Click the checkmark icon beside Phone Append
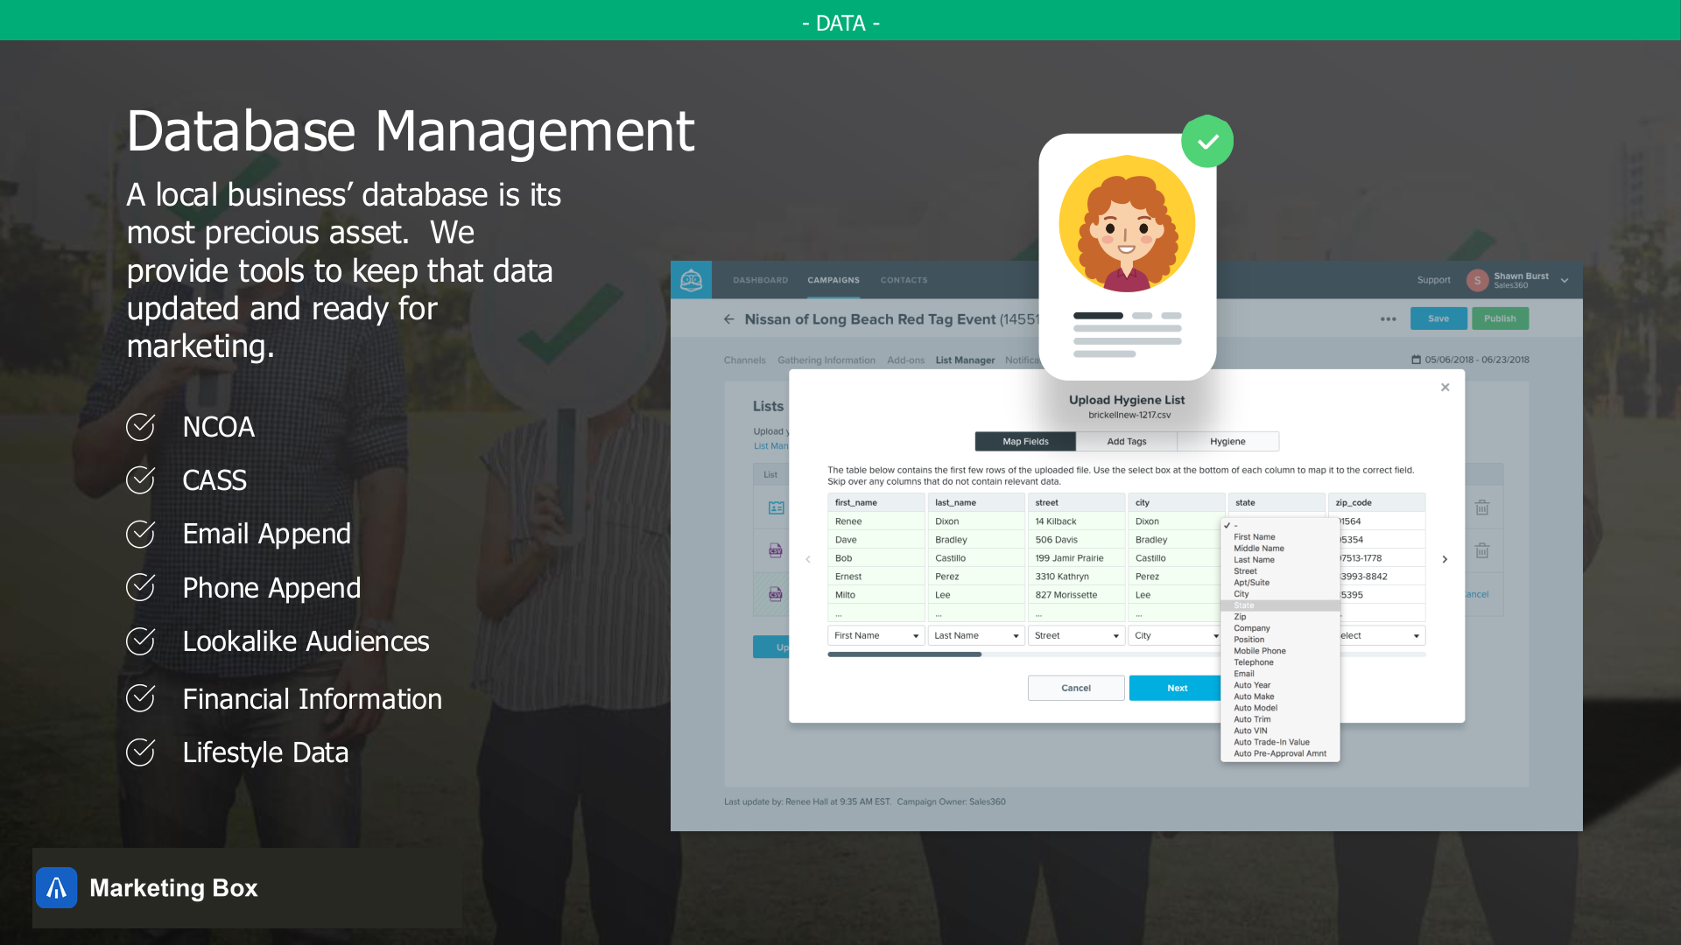1681x945 pixels. [x=140, y=587]
